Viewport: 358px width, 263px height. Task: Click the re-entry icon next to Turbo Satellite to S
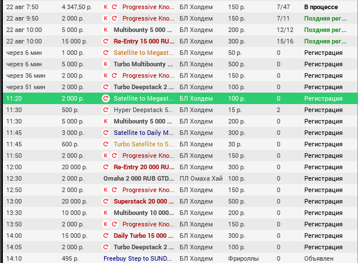[105, 144]
